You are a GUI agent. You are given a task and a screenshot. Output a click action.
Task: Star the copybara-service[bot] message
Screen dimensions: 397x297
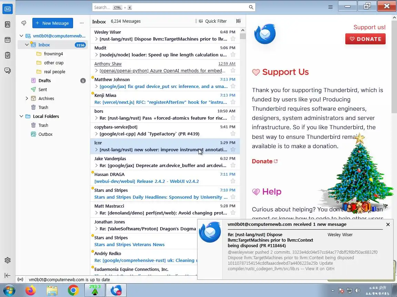point(233,134)
